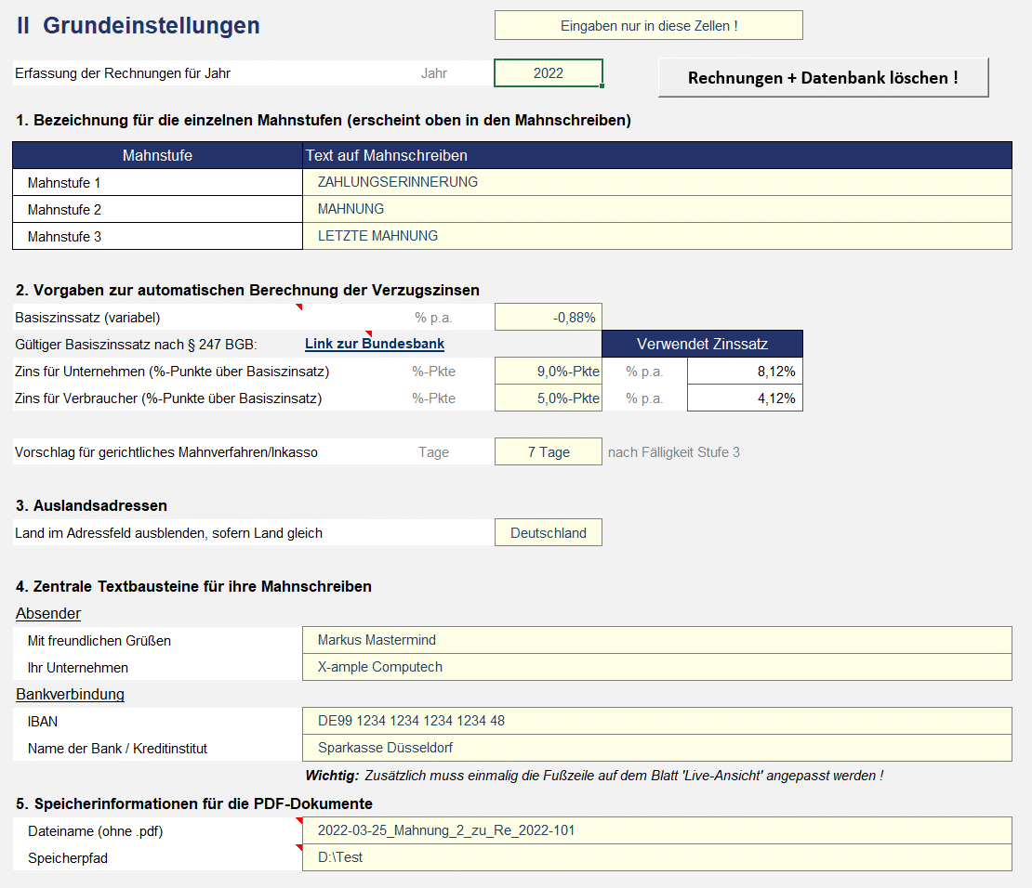Edit the ZAHLUNGSERINNERUNG text cell

[656, 182]
